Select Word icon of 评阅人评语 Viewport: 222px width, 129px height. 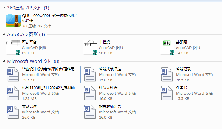90,93
